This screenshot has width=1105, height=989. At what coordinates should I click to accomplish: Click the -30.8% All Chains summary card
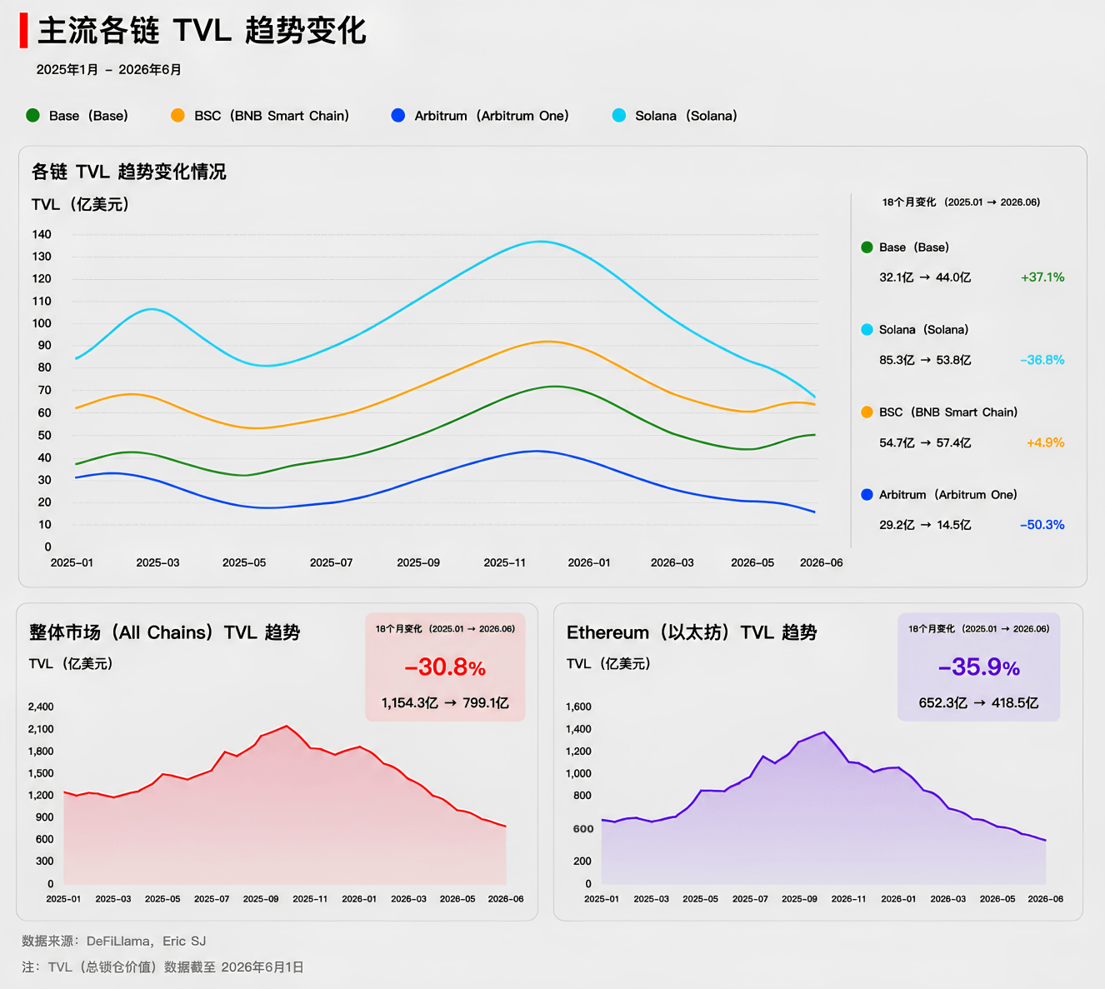[x=445, y=667]
